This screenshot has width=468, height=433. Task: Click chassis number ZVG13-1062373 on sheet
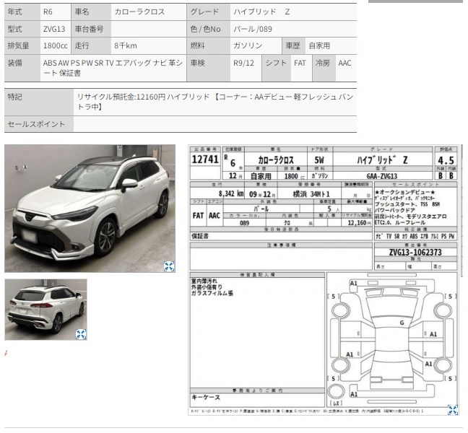tap(415, 253)
